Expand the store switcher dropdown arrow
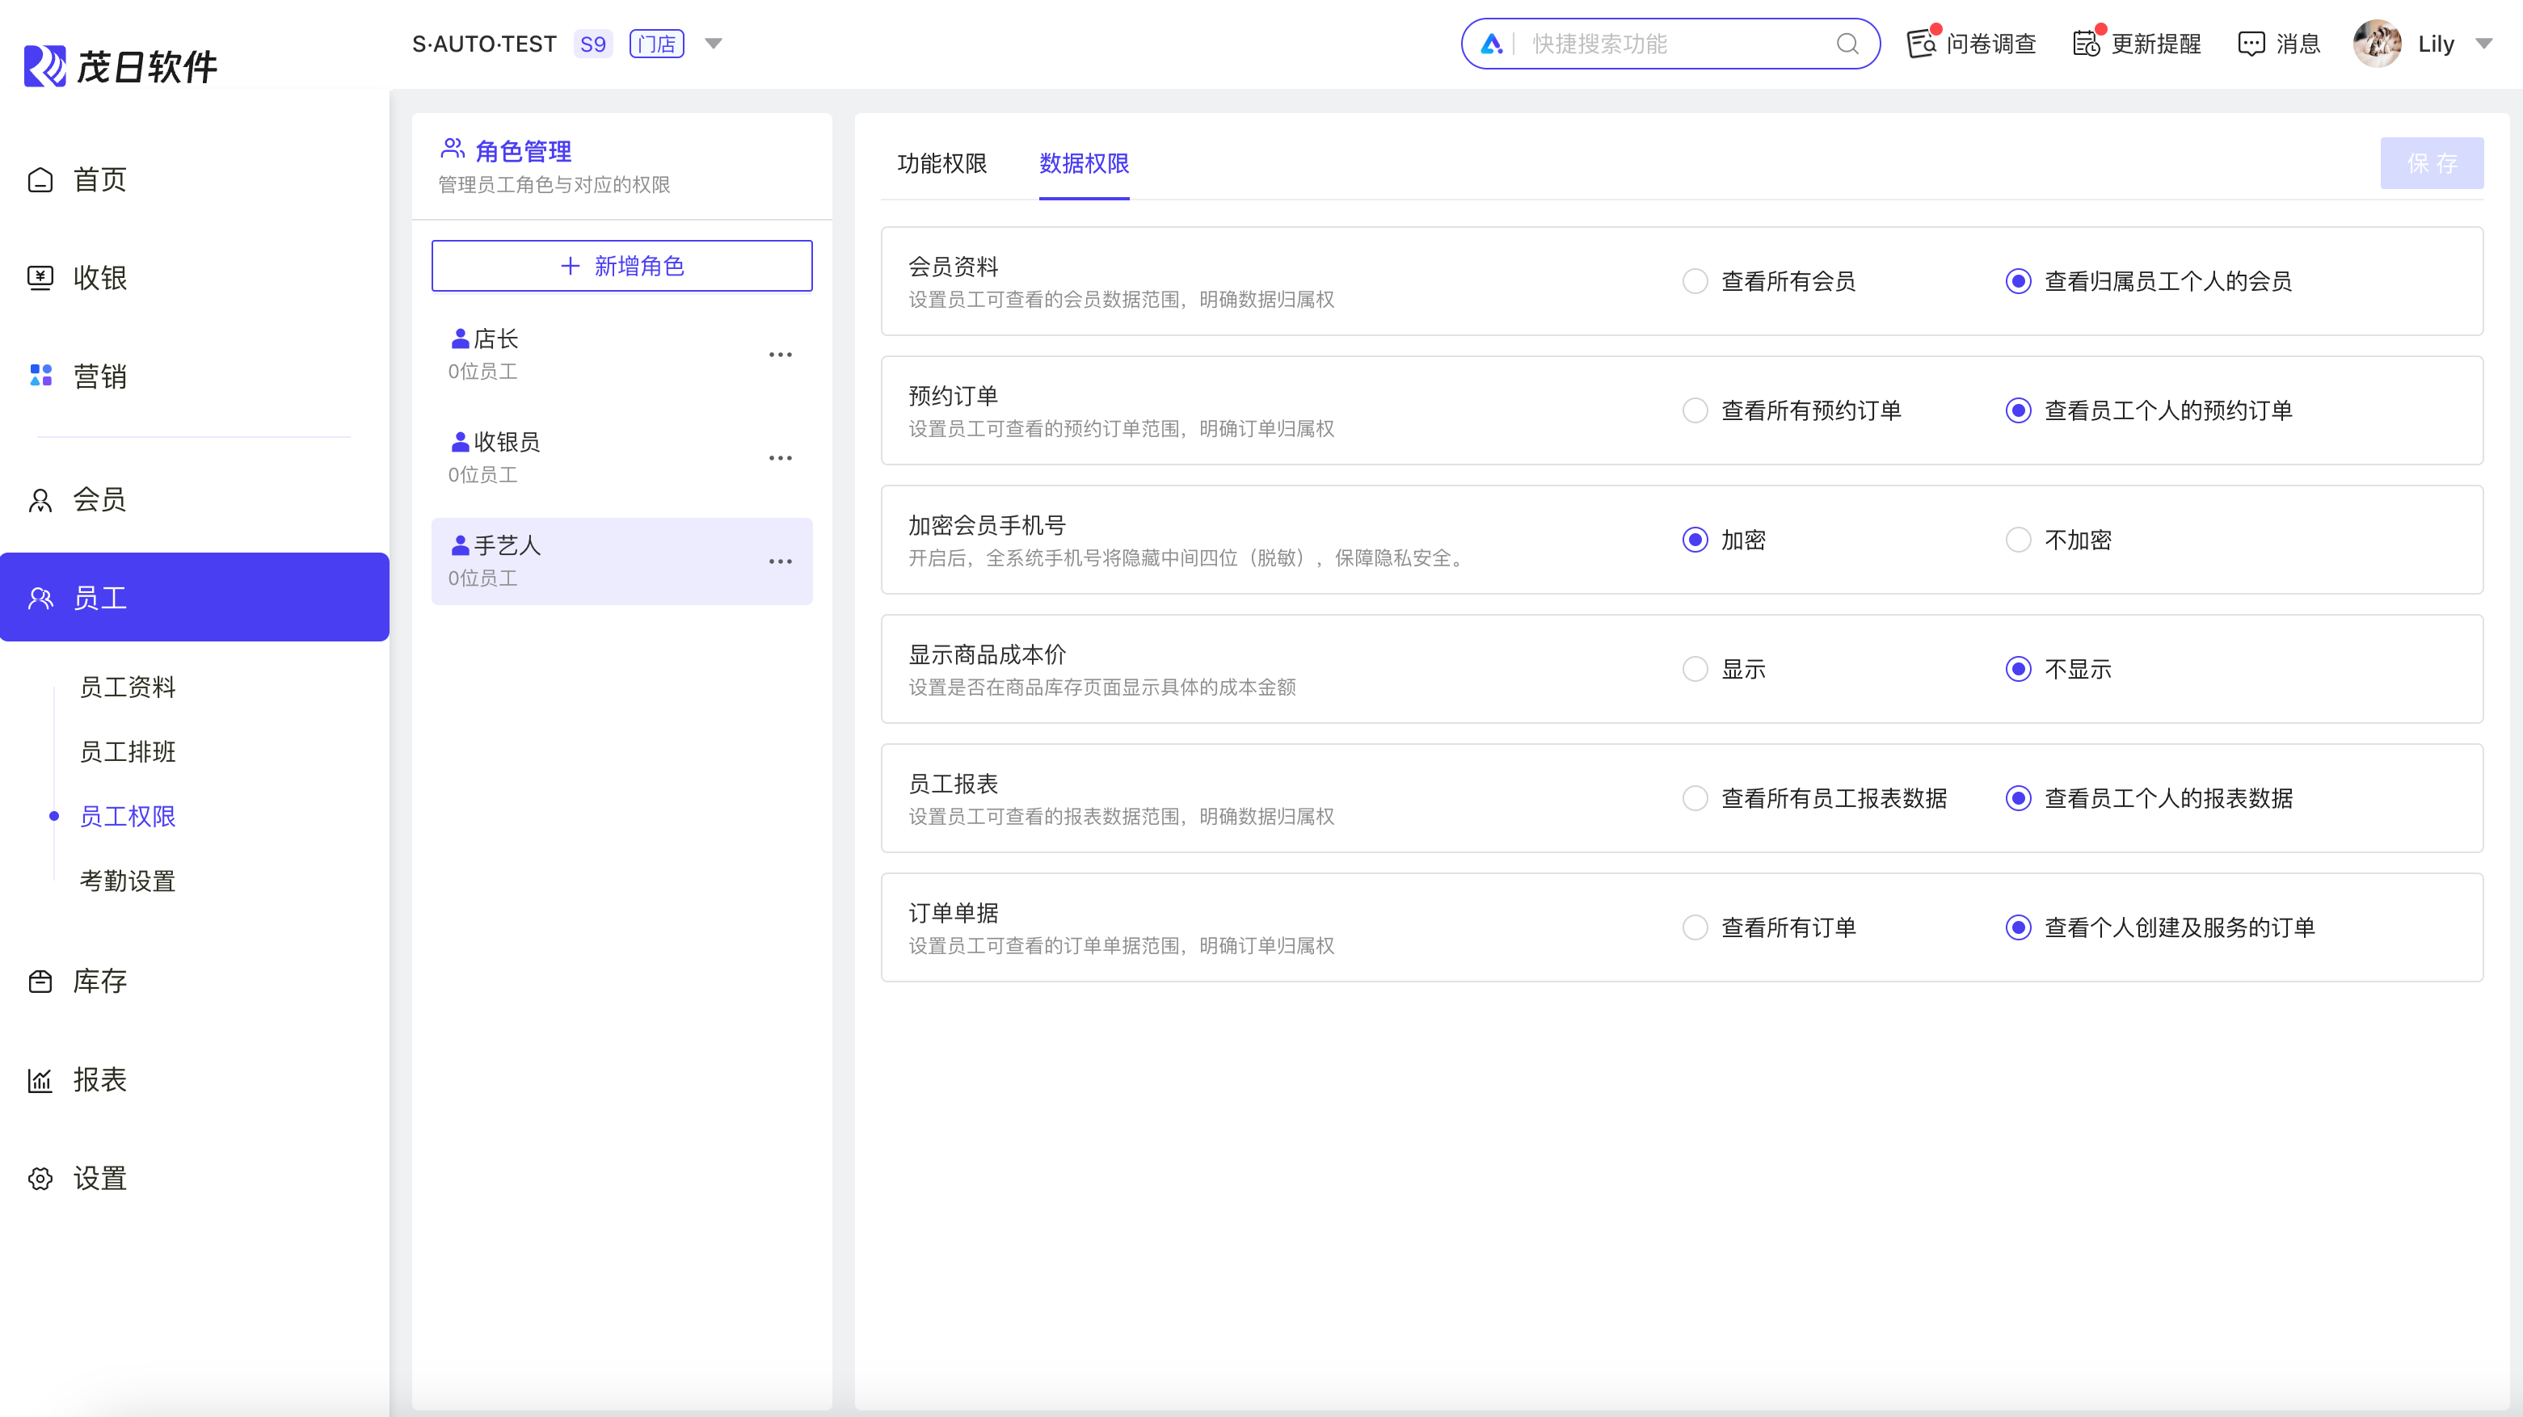Screen dimensions: 2523x1417 coord(714,44)
